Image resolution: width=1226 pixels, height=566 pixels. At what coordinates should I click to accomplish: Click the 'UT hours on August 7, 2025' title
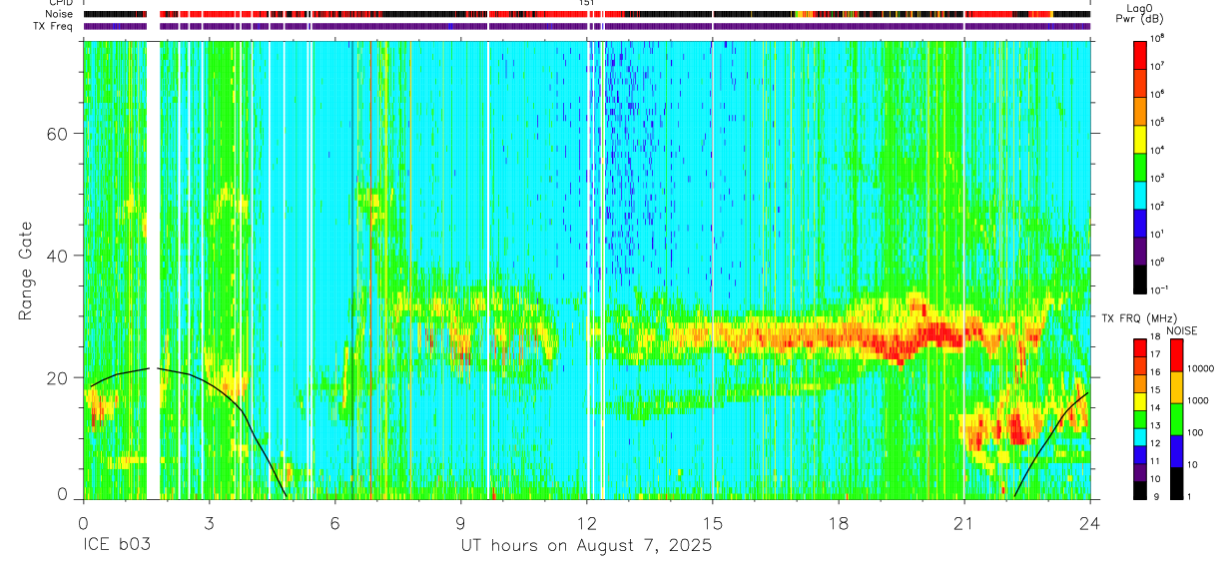(x=586, y=546)
